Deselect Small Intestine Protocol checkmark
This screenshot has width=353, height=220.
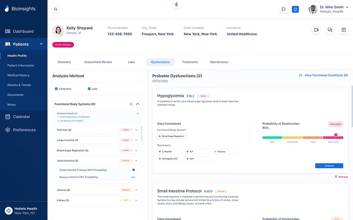[x=134, y=170]
